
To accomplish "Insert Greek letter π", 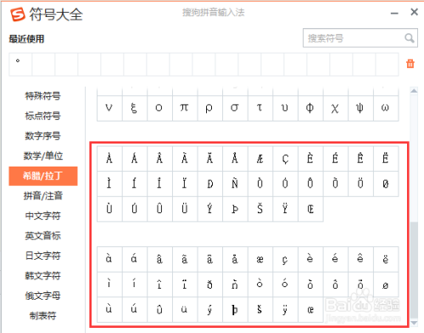I will [x=185, y=109].
